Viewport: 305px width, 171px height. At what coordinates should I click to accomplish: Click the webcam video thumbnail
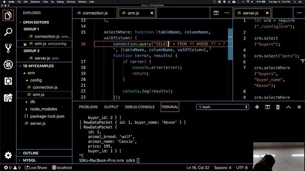(279, 157)
